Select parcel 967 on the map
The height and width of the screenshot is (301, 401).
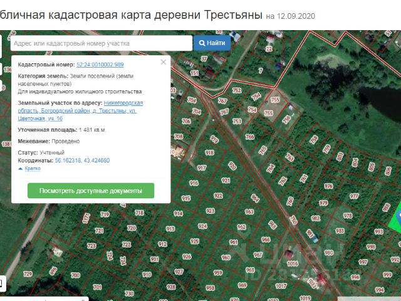(258, 255)
